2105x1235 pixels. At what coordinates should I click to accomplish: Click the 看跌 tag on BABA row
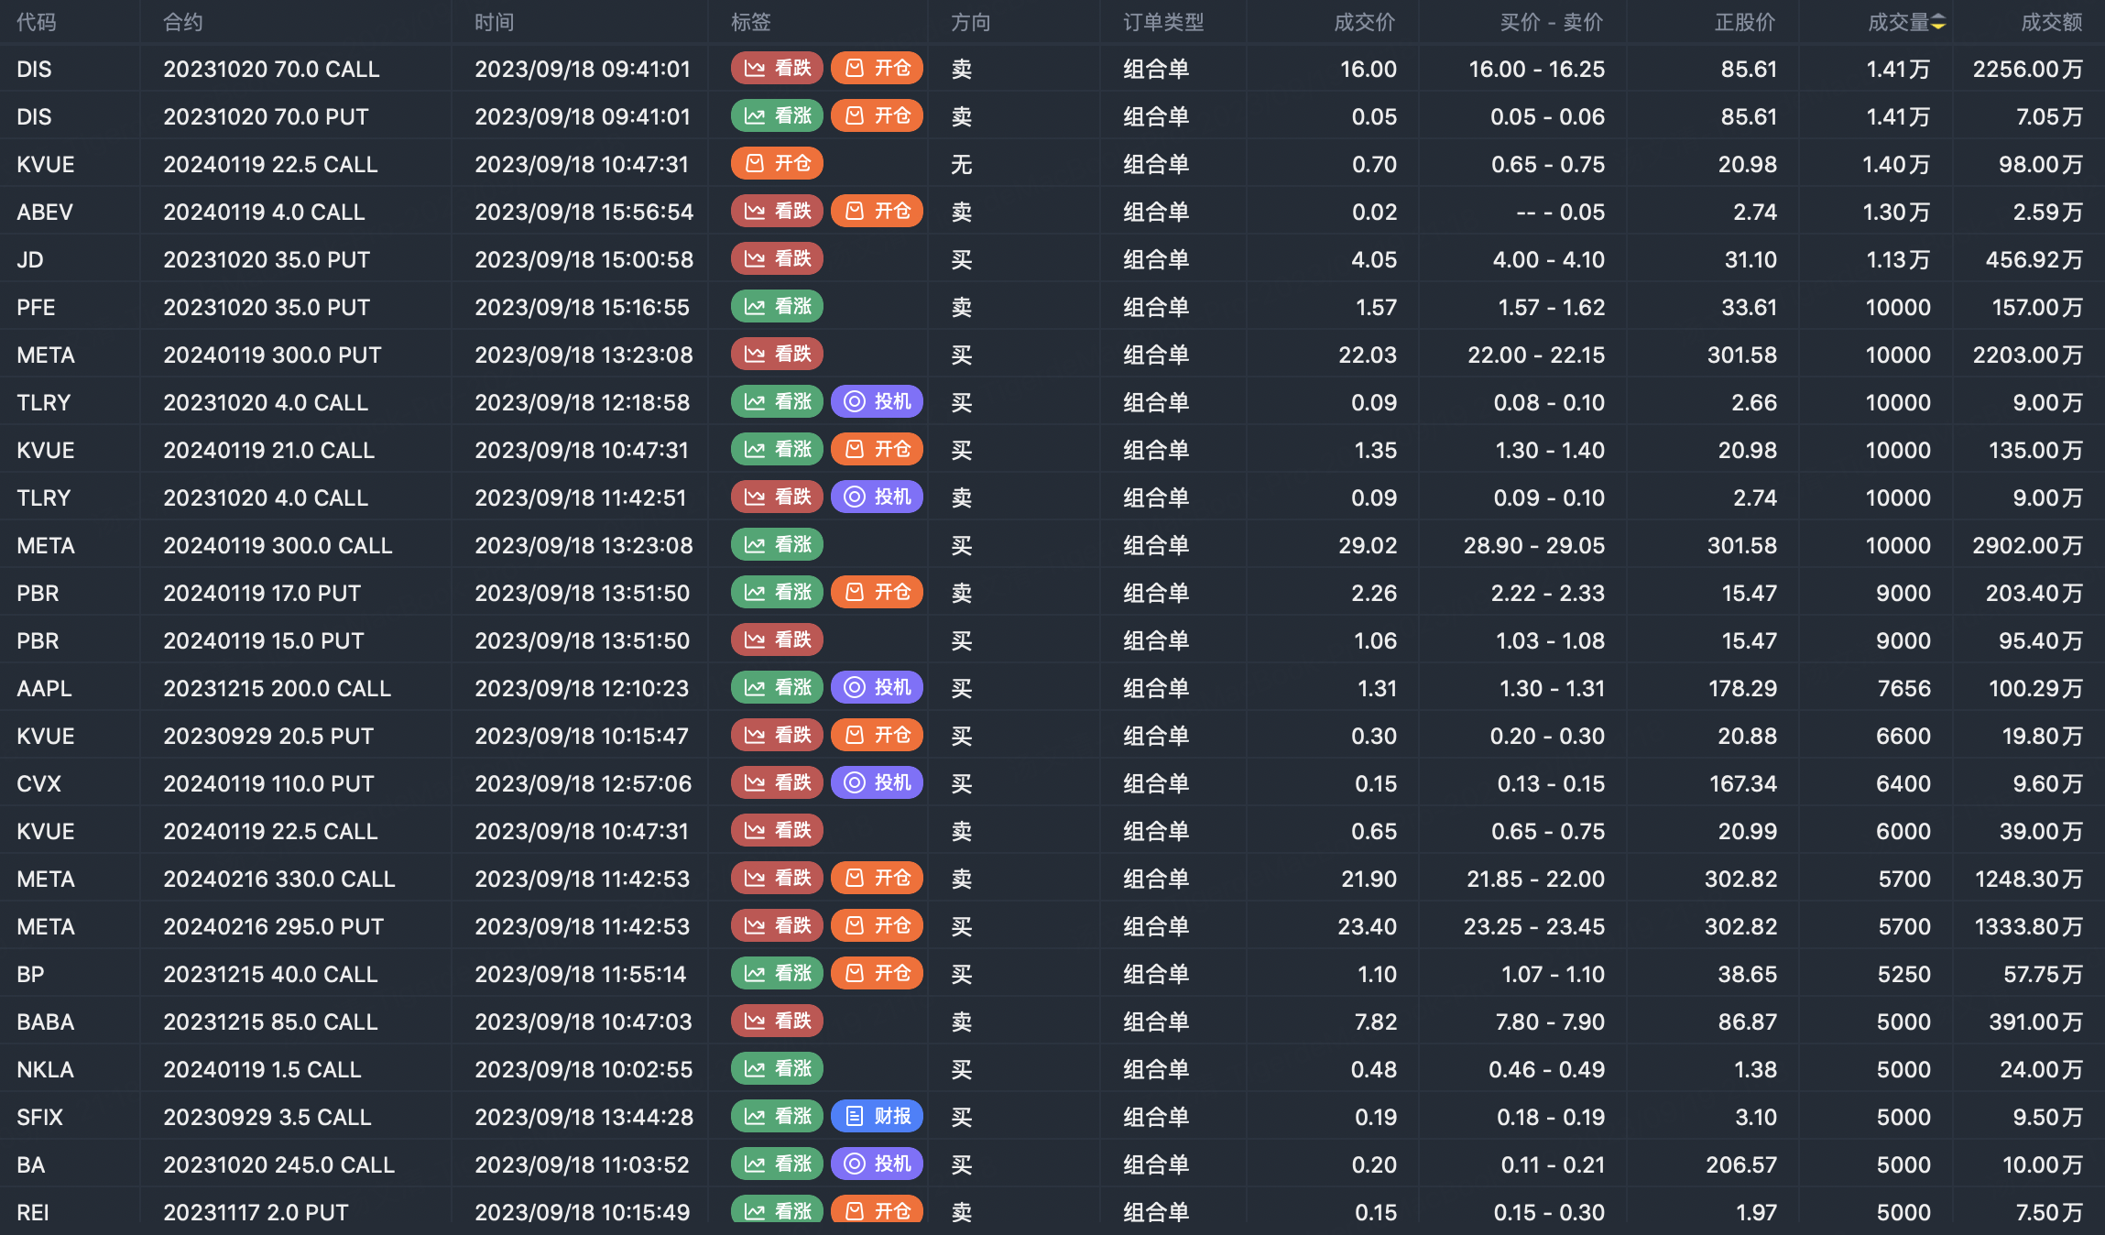pos(777,1022)
